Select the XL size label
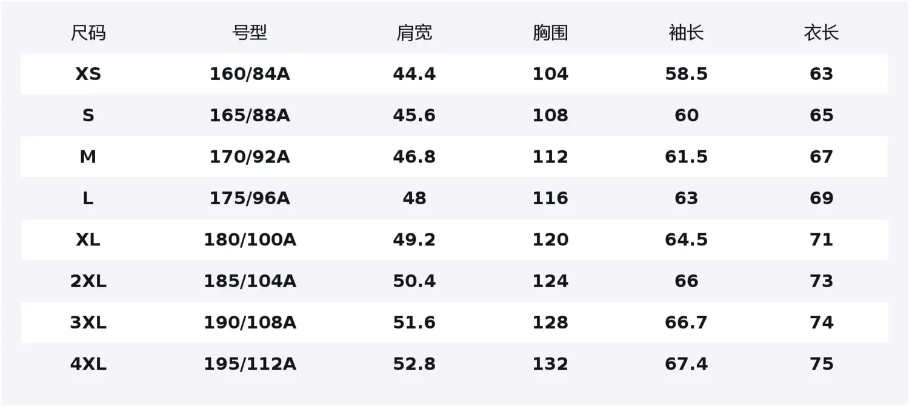The width and height of the screenshot is (909, 406). [88, 240]
